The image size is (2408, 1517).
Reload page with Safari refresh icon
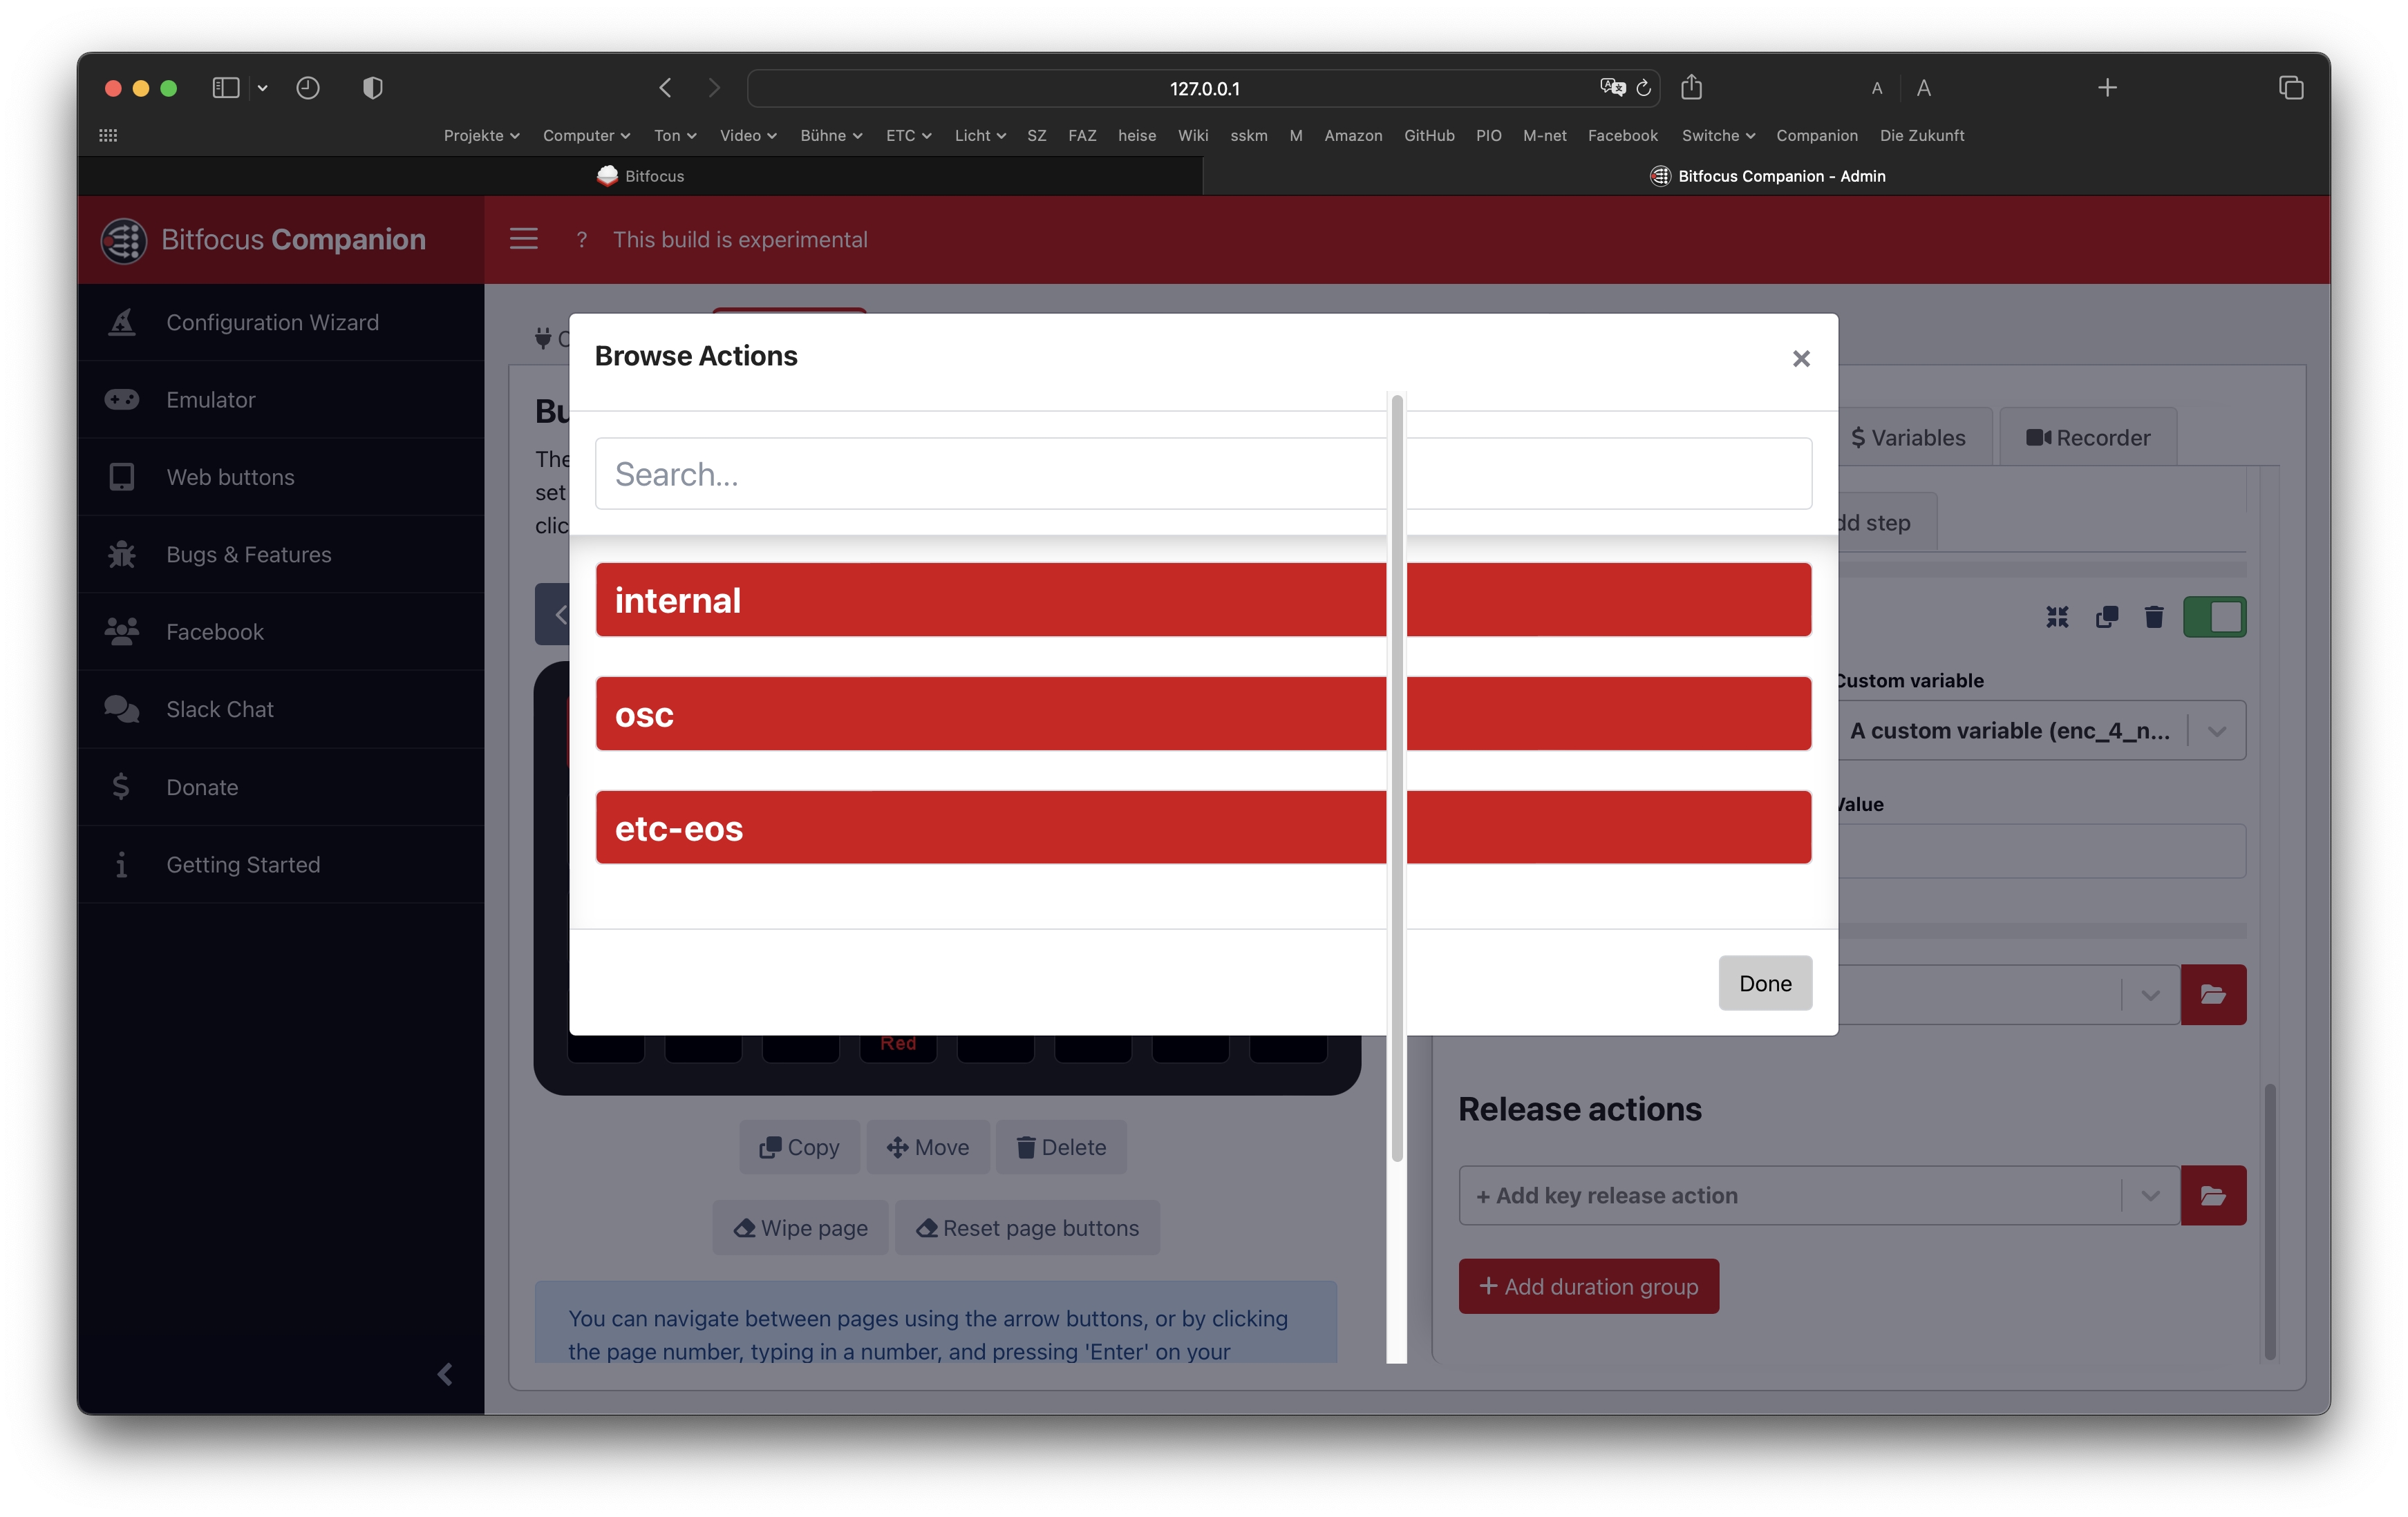point(1643,88)
